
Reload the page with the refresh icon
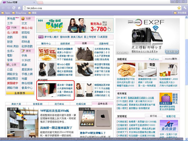(x=14, y=8)
